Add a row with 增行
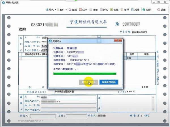This screenshot has width=170, height=127. click(124, 10)
